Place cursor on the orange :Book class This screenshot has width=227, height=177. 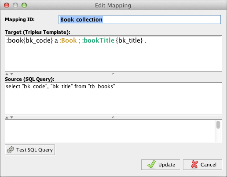[x=68, y=40]
